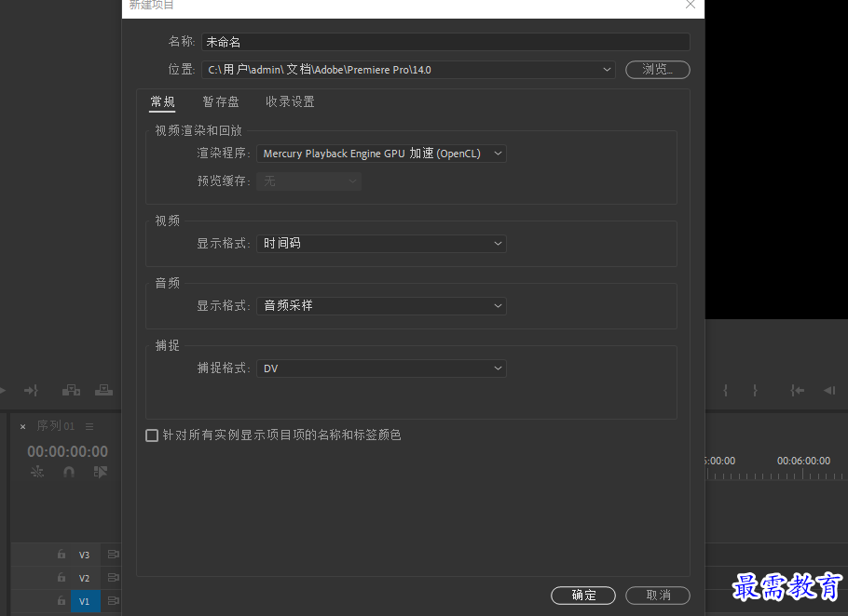This screenshot has height=616, width=848.
Task: Open the 预览缓存 dropdown
Action: pyautogui.click(x=308, y=181)
